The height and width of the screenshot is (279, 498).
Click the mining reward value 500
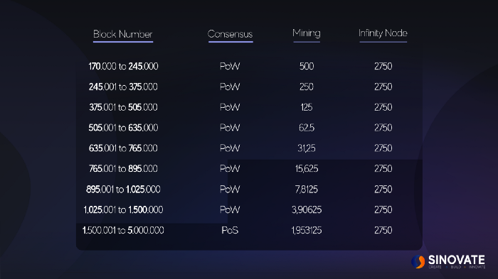307,66
